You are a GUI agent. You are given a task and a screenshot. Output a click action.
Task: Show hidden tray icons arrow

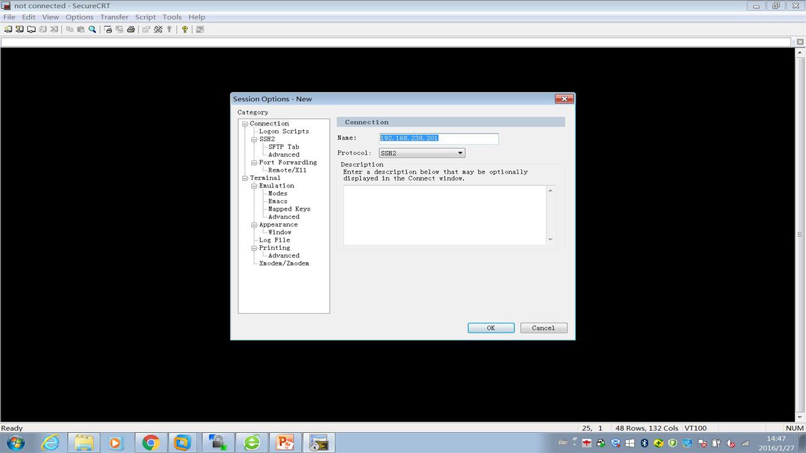click(x=575, y=443)
